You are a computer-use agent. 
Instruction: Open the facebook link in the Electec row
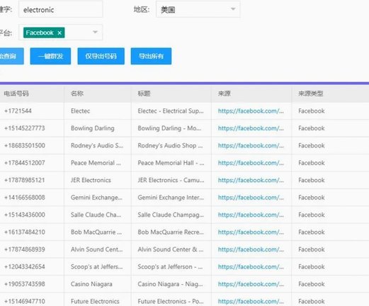[x=251, y=111]
